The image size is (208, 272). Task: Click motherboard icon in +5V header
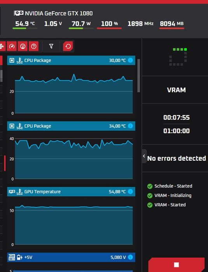(12, 257)
